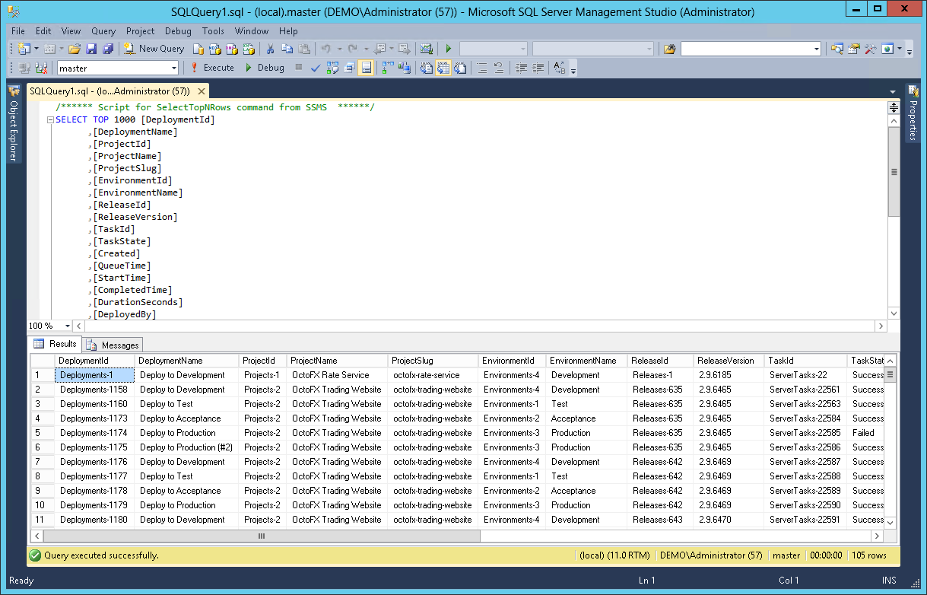Open the File menu

(18, 31)
